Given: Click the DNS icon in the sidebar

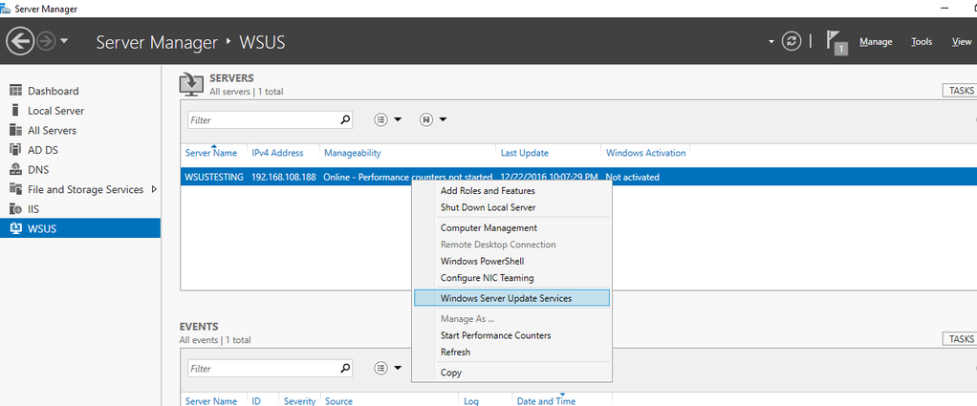Looking at the screenshot, I should 16,170.
